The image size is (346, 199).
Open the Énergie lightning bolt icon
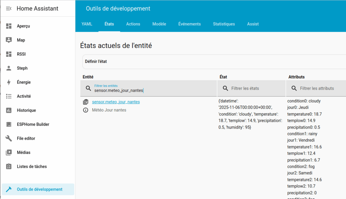(x=9, y=82)
